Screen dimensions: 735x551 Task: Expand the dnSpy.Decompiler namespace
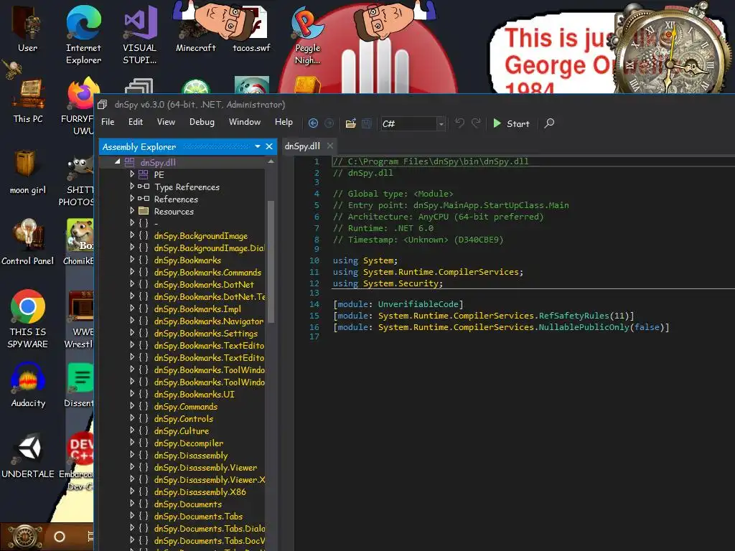coord(132,443)
